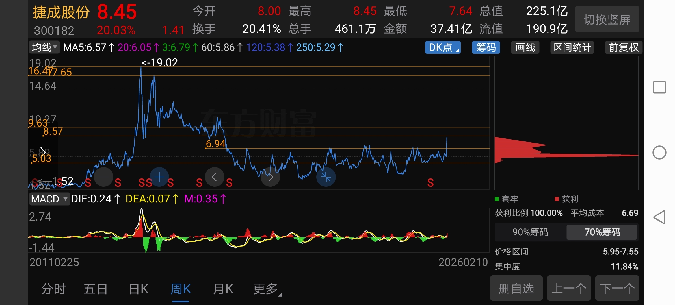Select the 90%筹码 option
The image size is (675, 305).
[530, 232]
